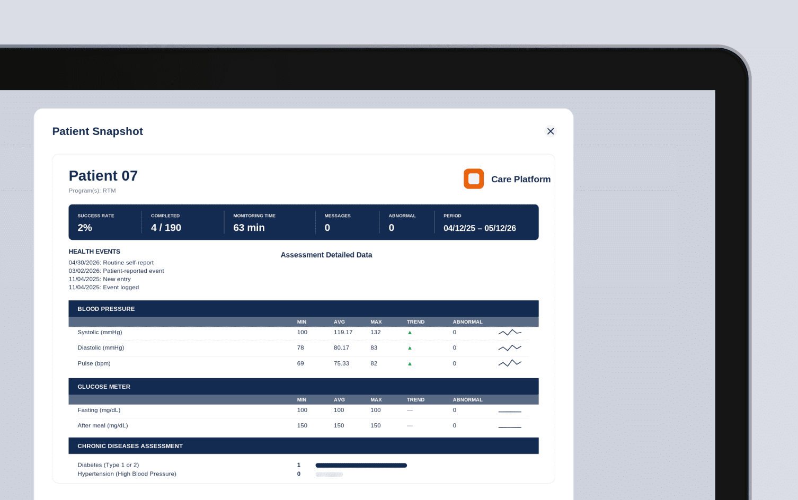Select Diastolic min value 78
Screen dimensions: 798x500
pyautogui.click(x=300, y=348)
